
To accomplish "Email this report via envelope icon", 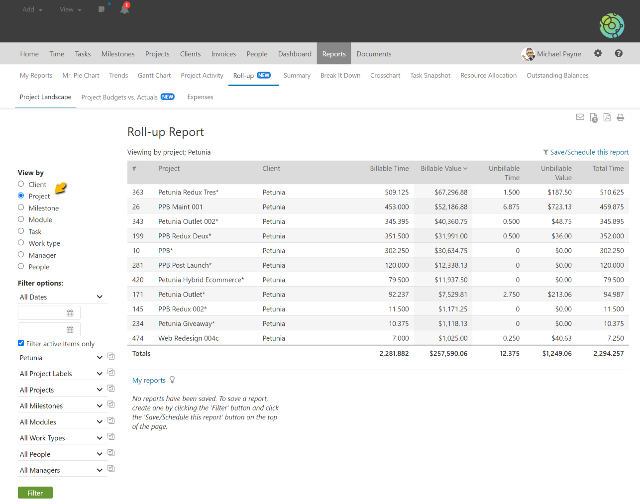I will click(580, 117).
